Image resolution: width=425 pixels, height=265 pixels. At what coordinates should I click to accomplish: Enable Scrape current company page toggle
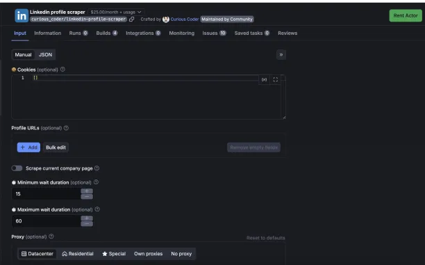[x=17, y=168]
